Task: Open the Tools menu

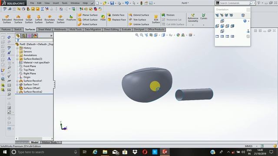Action: point(65,3)
